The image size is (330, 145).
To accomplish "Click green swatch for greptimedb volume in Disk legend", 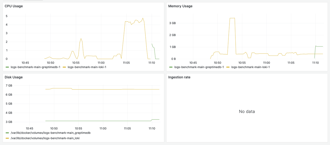I will pos(7,133).
